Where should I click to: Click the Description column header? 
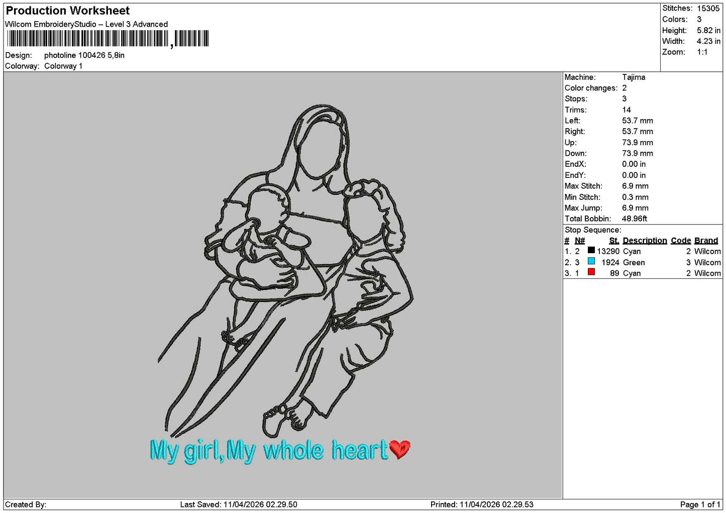645,241
